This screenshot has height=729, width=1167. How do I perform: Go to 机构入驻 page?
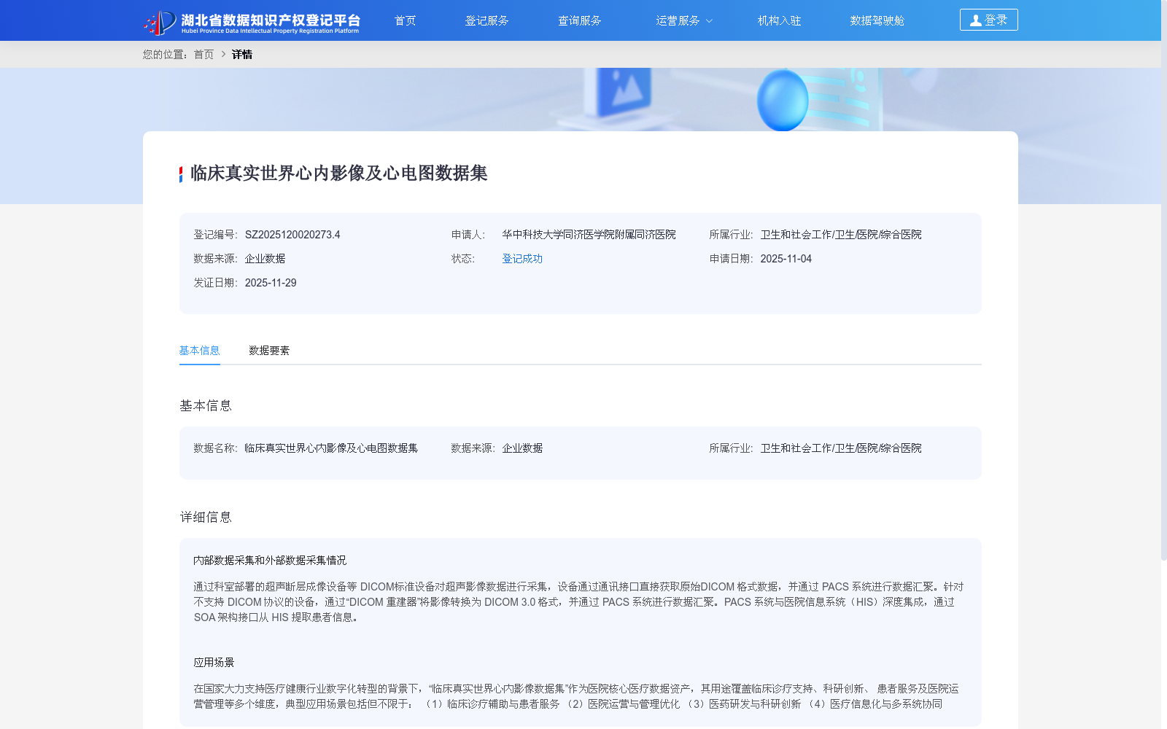pyautogui.click(x=779, y=20)
